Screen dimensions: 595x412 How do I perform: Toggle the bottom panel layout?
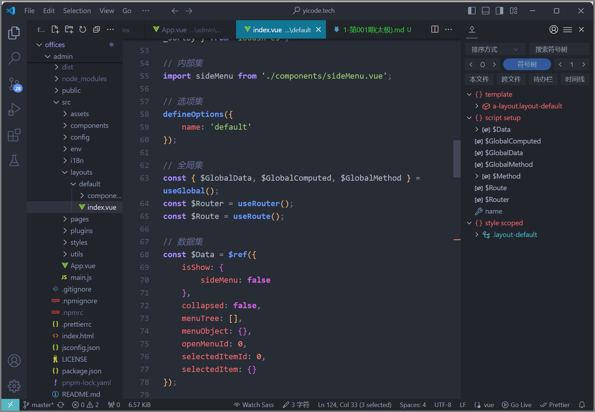(x=485, y=11)
